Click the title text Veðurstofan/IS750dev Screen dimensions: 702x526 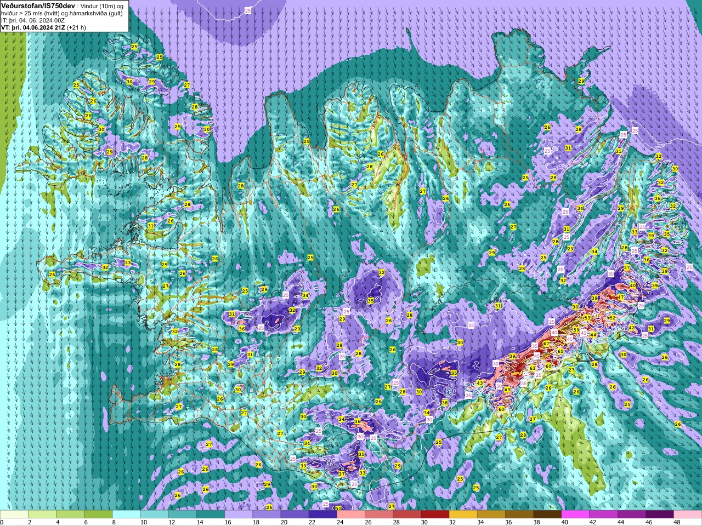(x=38, y=5)
